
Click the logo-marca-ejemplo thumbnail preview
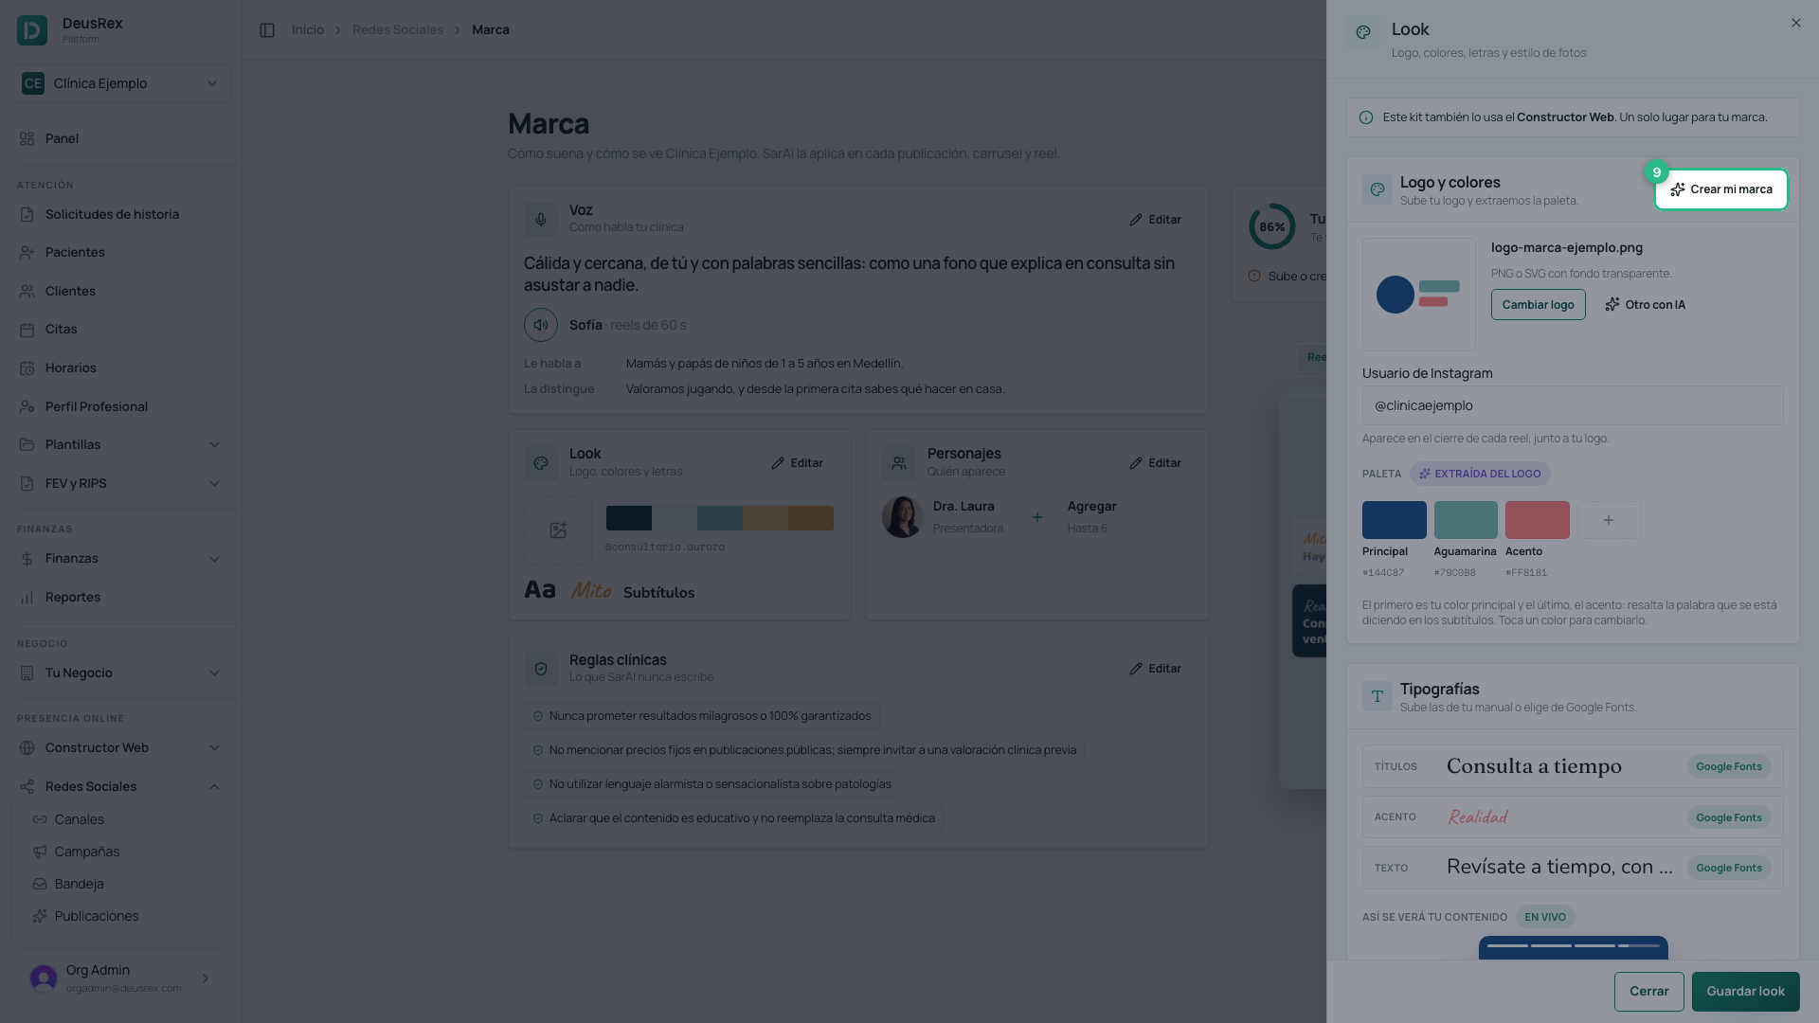click(1418, 295)
